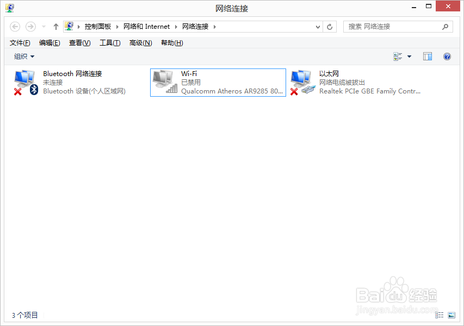Refresh the network connections list
Image resolution: width=464 pixels, height=326 pixels.
(x=330, y=26)
